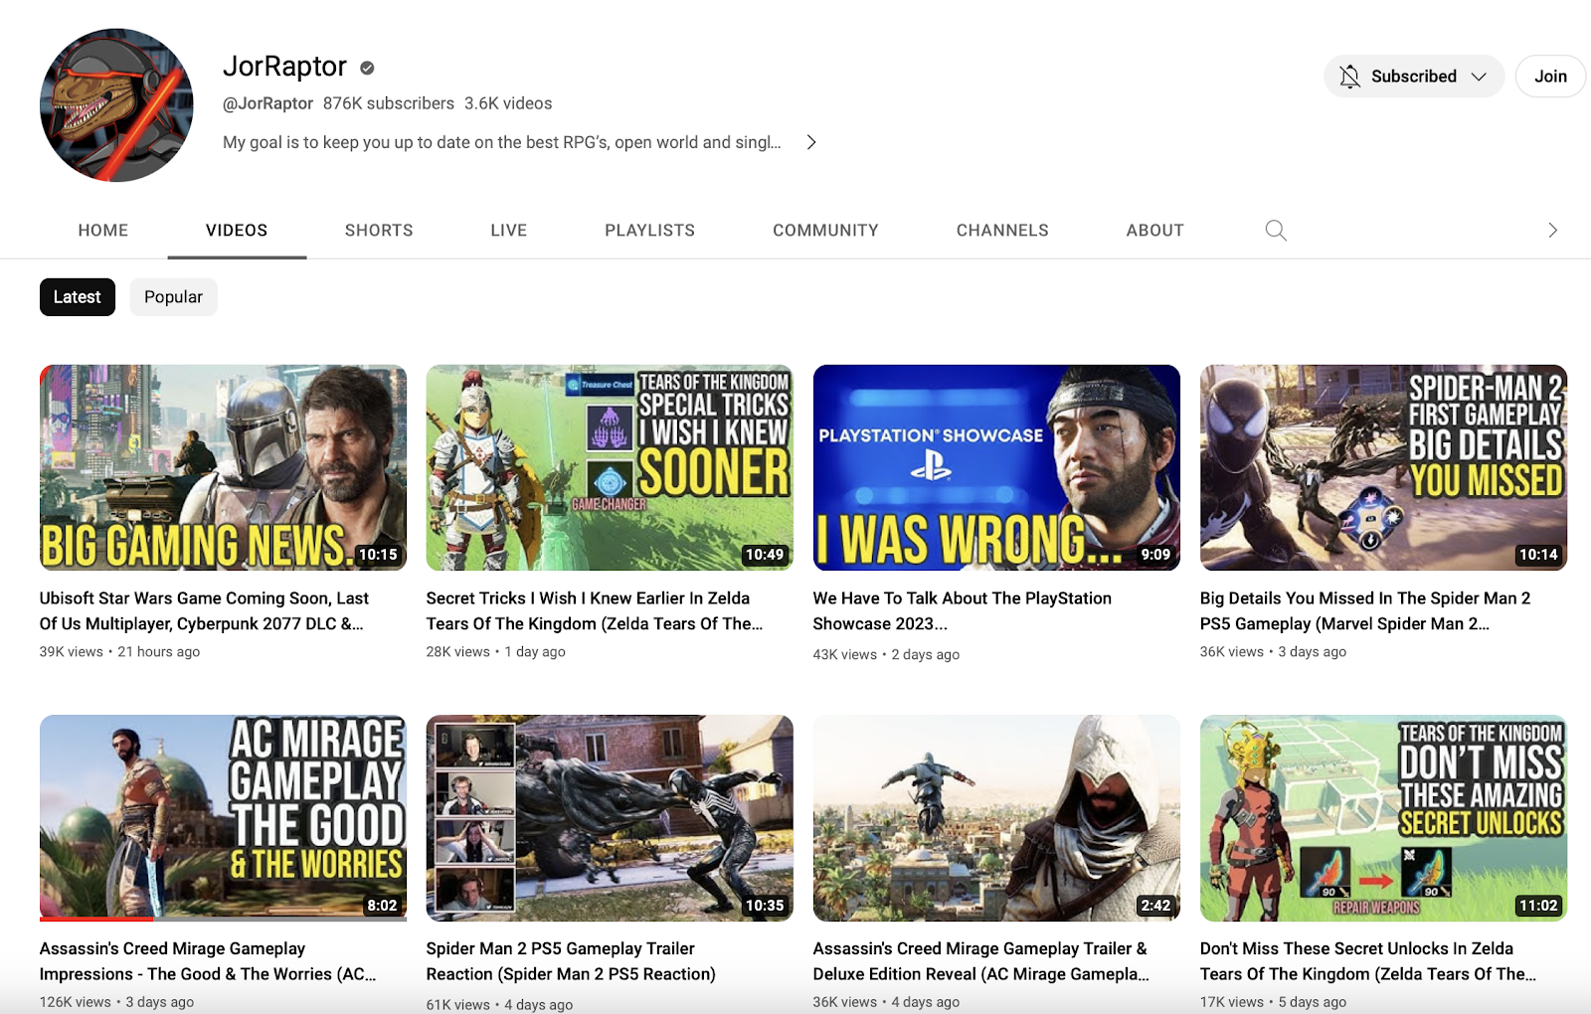Open the channel search magnifier icon
The height and width of the screenshot is (1014, 1591).
pyautogui.click(x=1276, y=231)
